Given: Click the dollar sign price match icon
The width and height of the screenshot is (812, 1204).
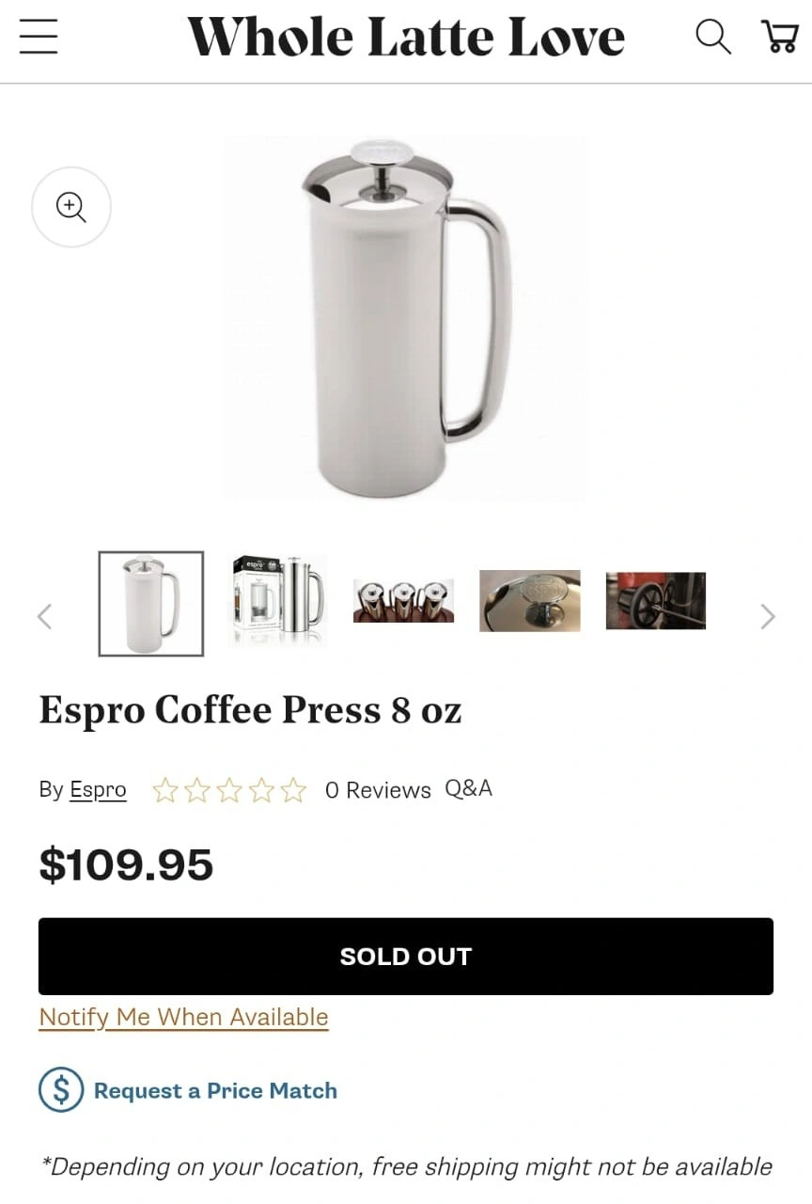Looking at the screenshot, I should tap(61, 1090).
